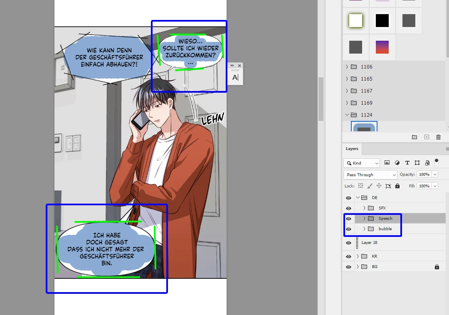Viewport: 449px width, 315px height.
Task: Filter layers by type layers icon
Action: (407, 163)
